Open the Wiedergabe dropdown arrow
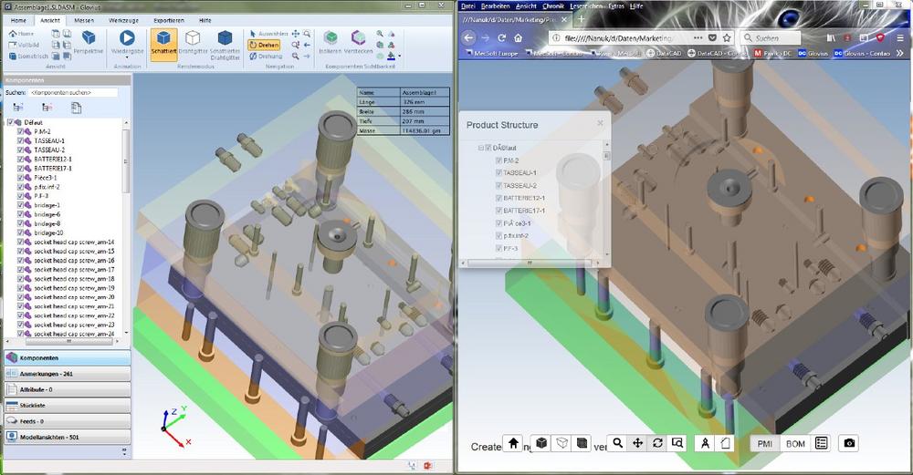 [x=127, y=57]
